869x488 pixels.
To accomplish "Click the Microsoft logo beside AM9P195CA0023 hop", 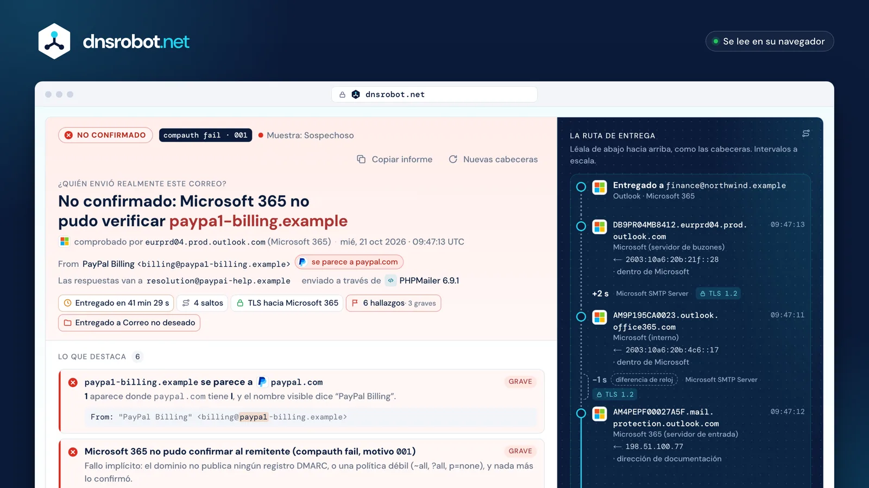I will click(x=600, y=317).
